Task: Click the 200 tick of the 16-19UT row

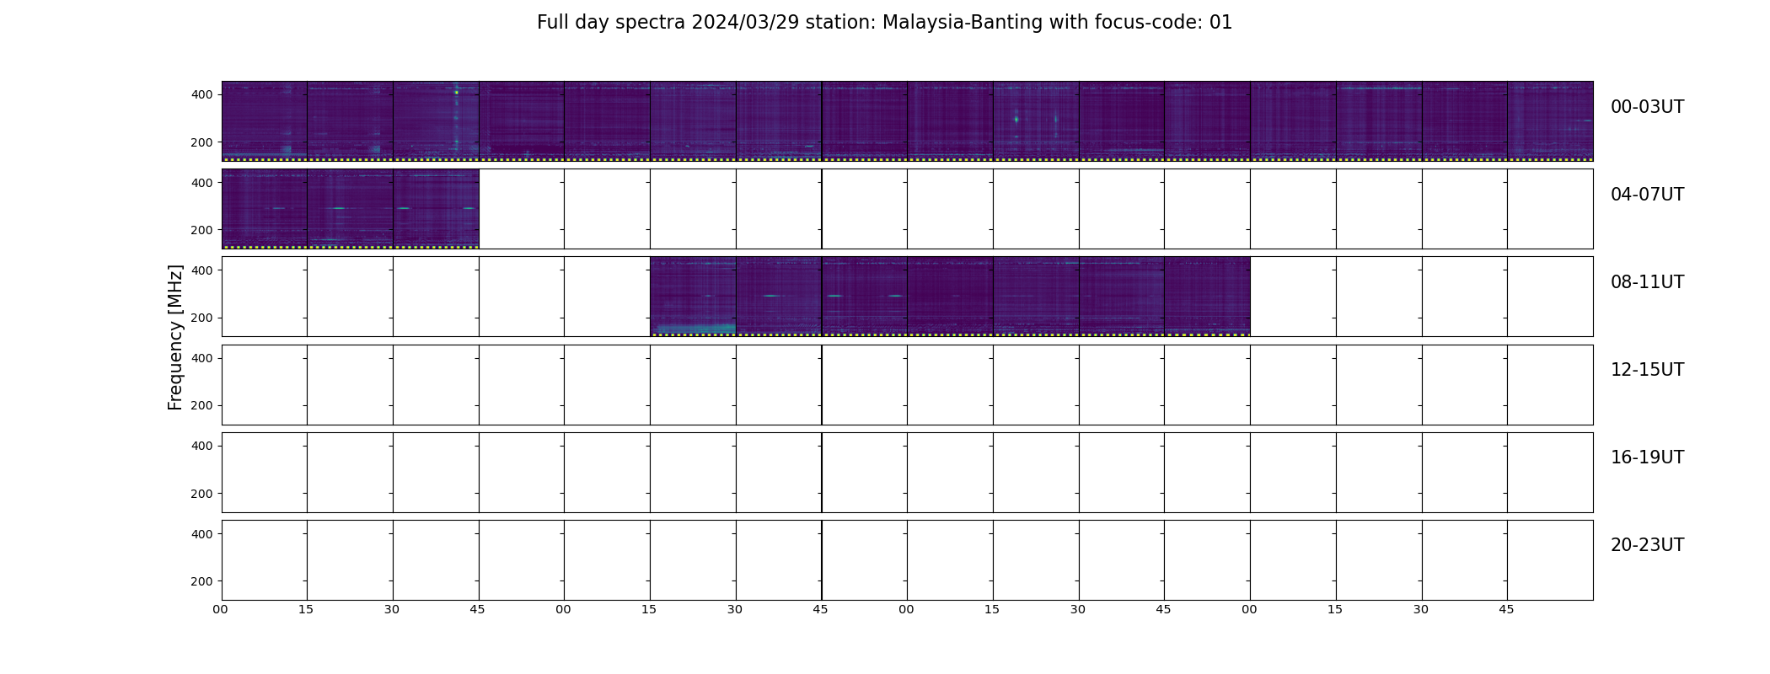Action: (x=202, y=494)
